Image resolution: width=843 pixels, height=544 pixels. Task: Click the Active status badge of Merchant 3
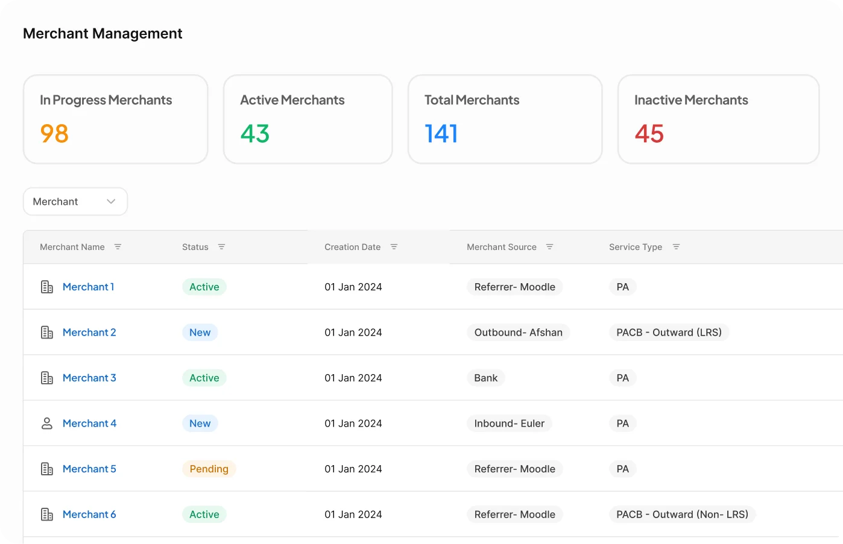pyautogui.click(x=204, y=378)
